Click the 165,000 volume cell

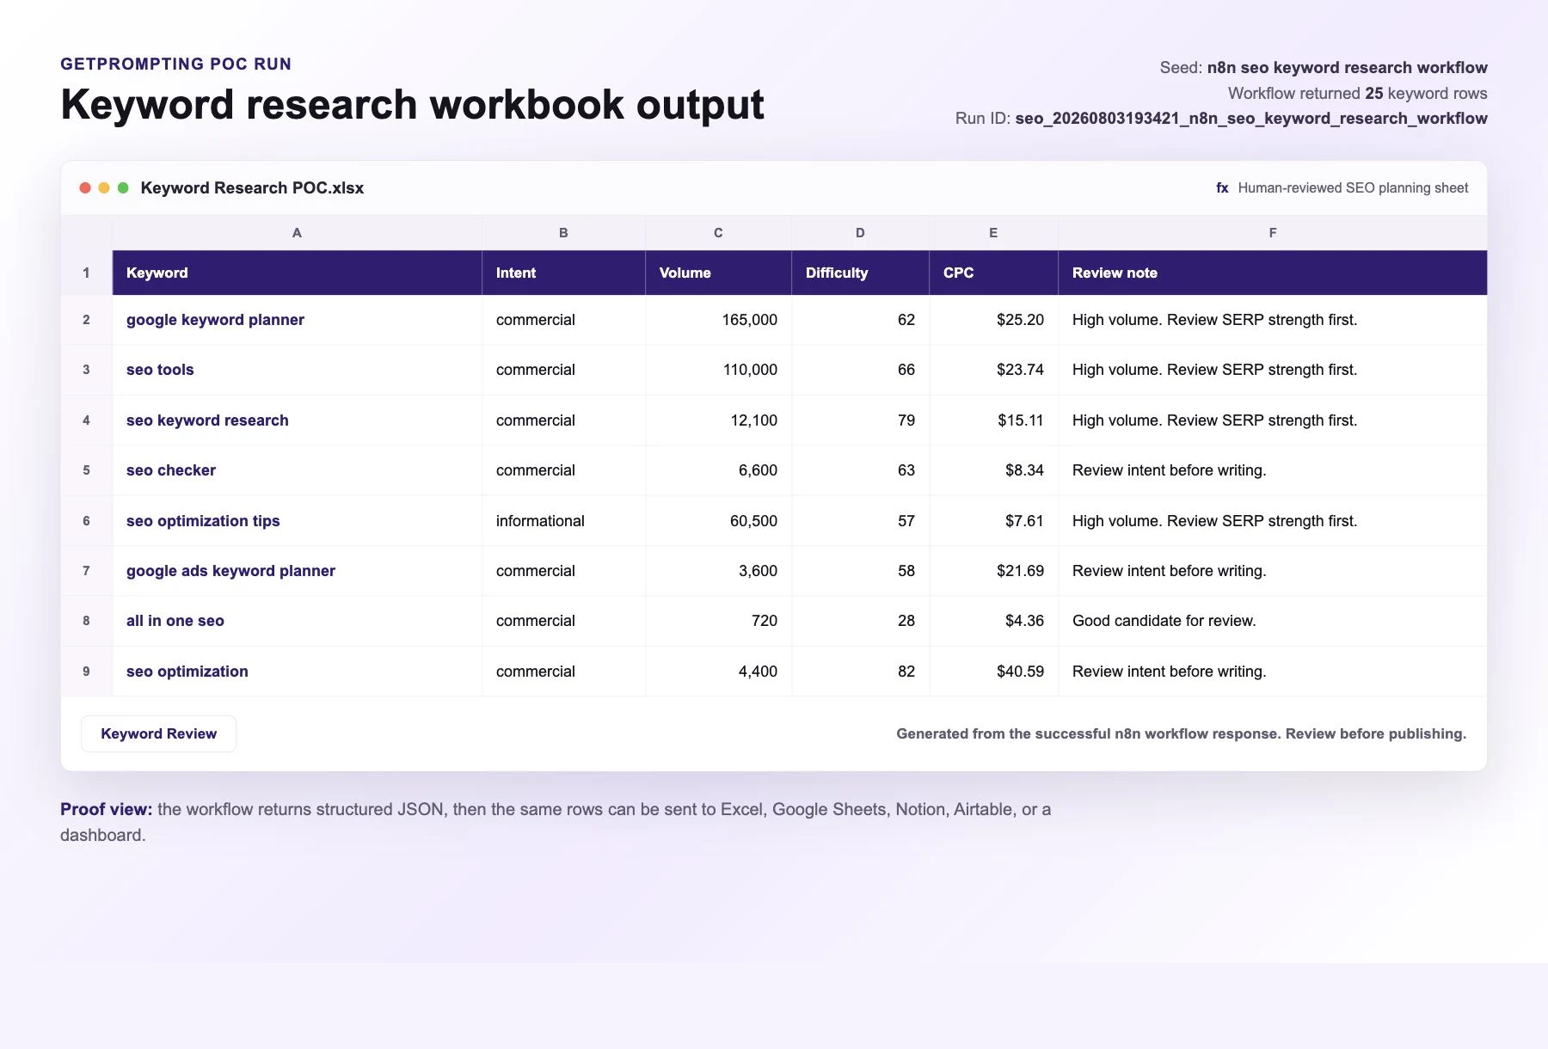(x=718, y=320)
